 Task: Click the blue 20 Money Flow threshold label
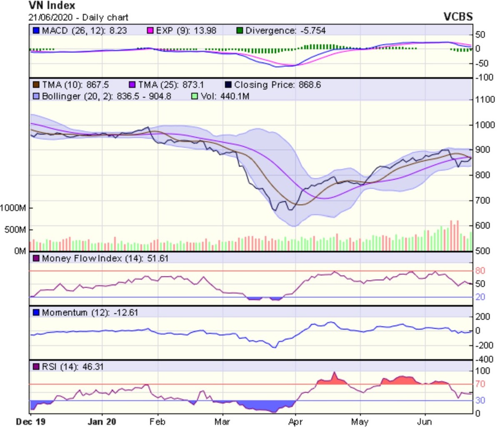click(480, 297)
